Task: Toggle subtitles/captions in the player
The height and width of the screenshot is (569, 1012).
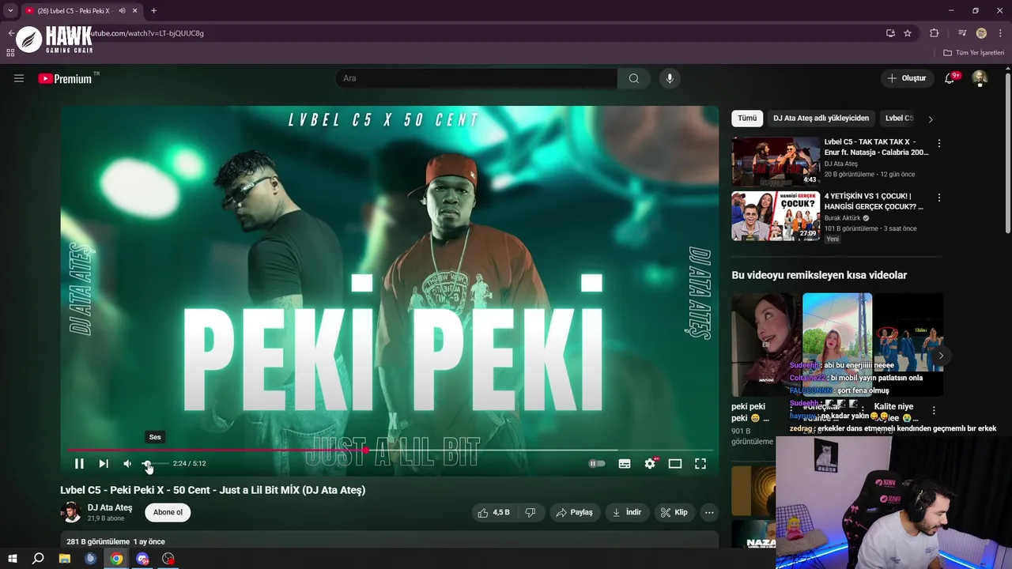Action: point(625,464)
